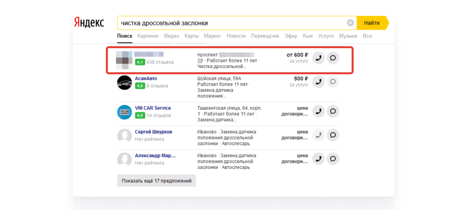Click Нет рейтинга under Сергей Шнурков

[149, 139]
